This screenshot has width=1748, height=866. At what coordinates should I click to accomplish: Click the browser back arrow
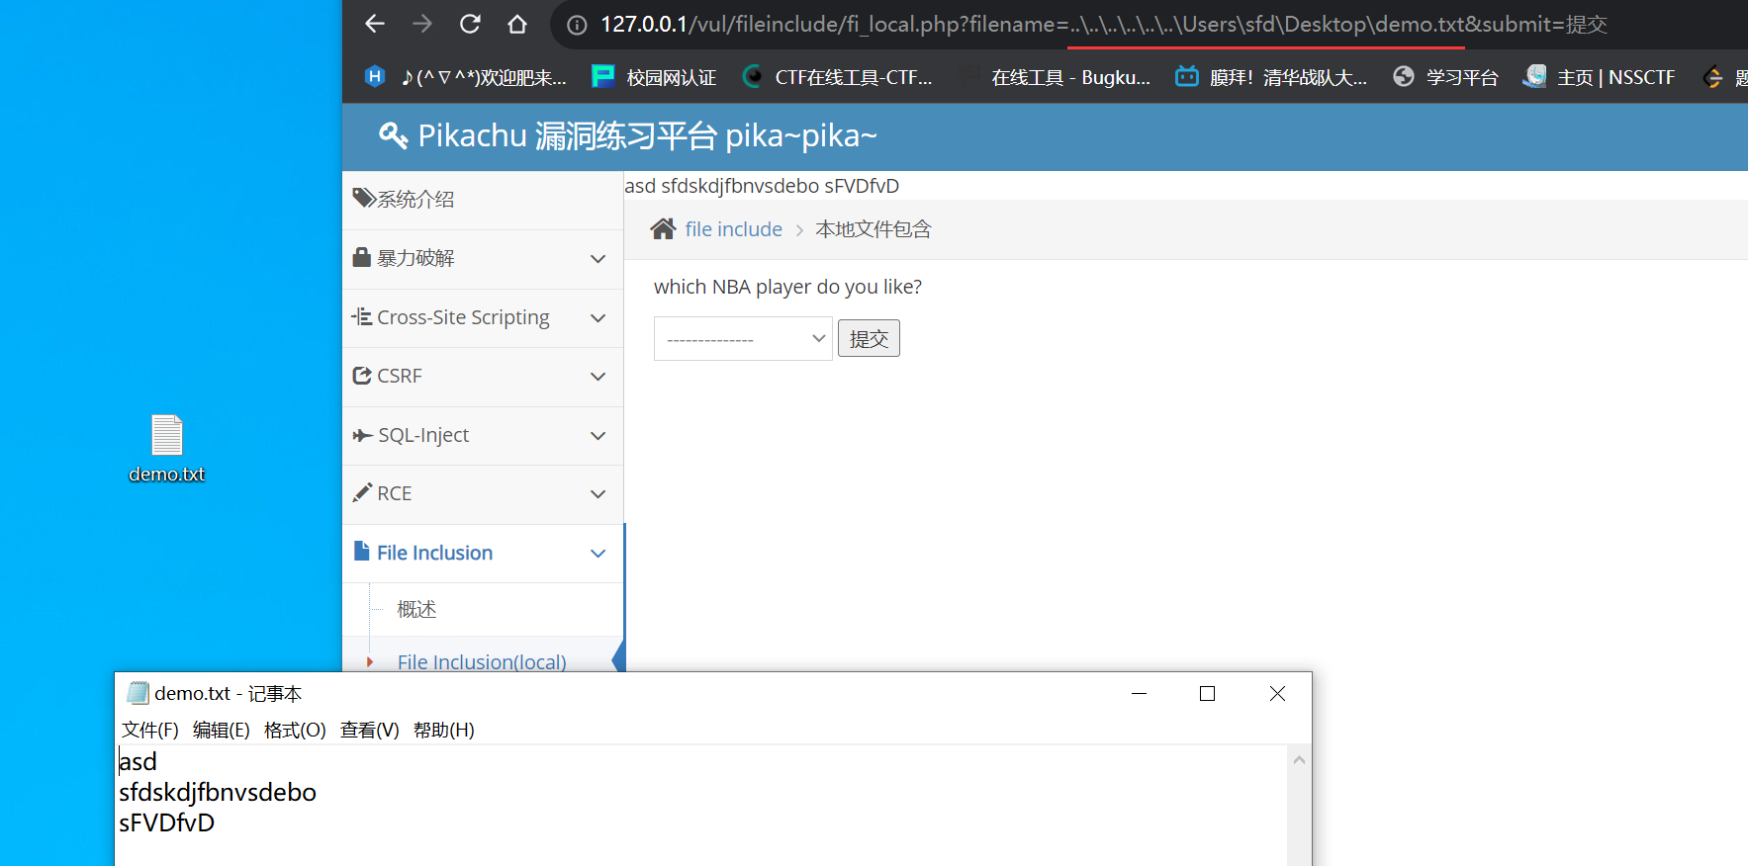point(375,24)
